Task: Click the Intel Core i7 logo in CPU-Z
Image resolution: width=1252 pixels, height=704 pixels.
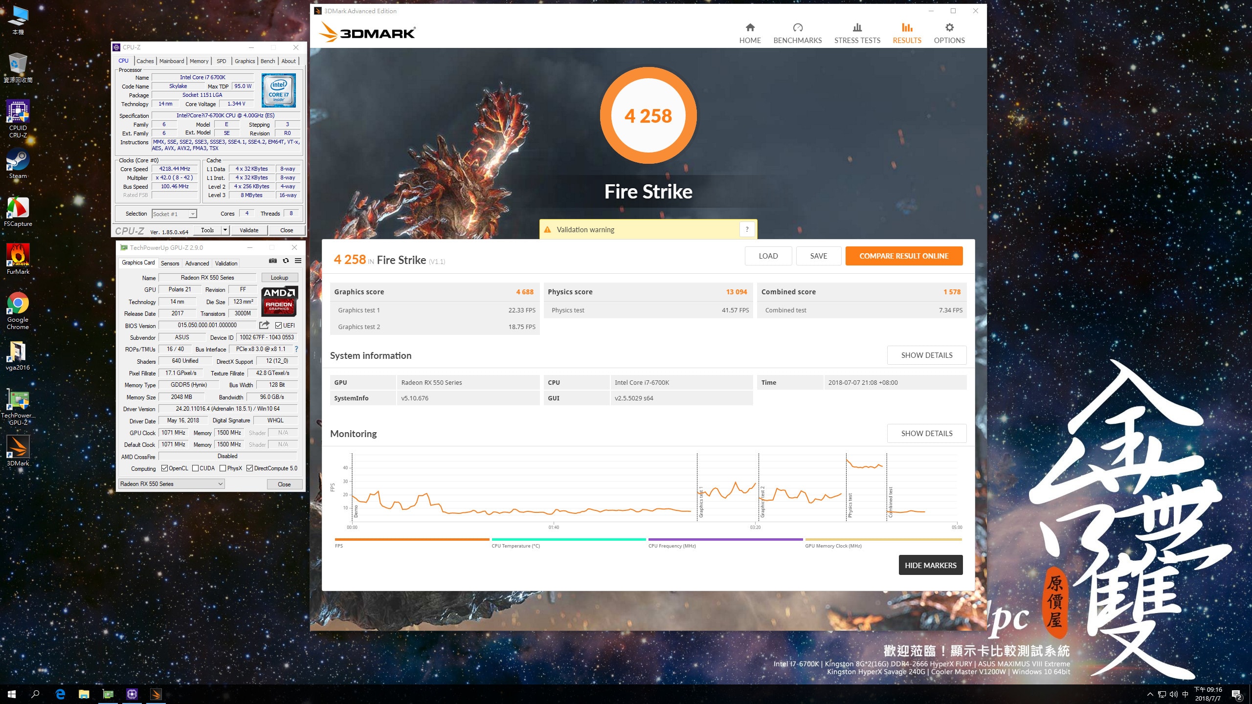Action: (278, 90)
